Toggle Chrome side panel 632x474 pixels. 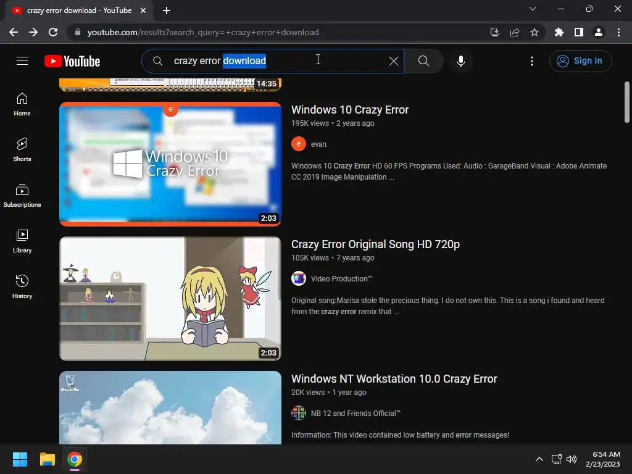click(x=579, y=32)
